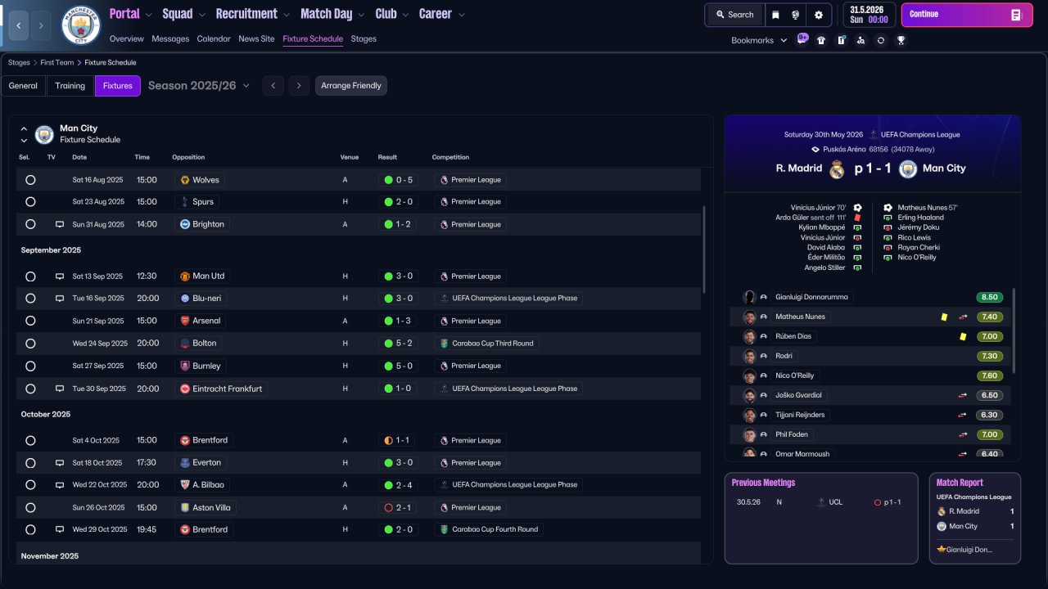Select the Spurs fixture radio button
Viewport: 1048px width, 589px height.
[30, 202]
